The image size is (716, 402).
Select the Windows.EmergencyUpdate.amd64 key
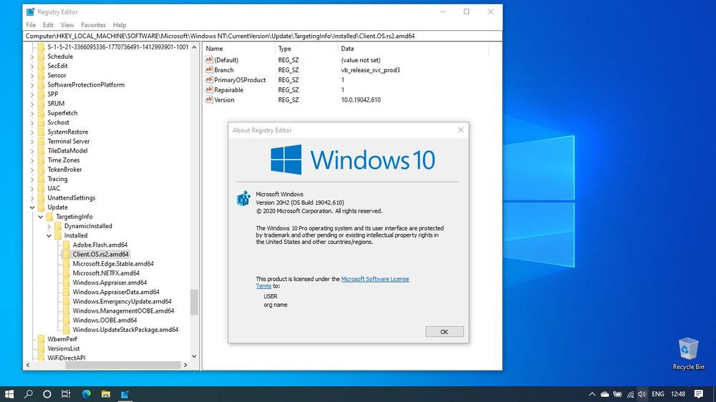[x=122, y=302]
